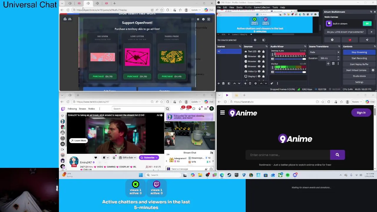Screen dimensions: 377x212
Task: Open the OBS Docks menu
Action: click(239, 7)
